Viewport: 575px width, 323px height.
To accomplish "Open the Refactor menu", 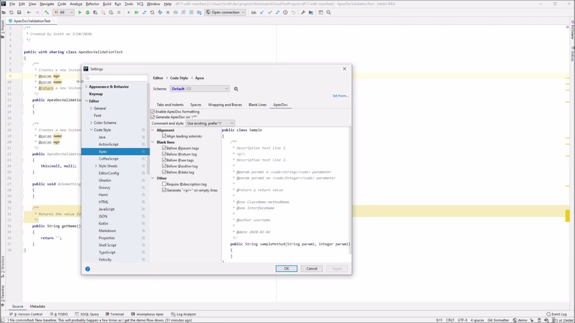I will pyautogui.click(x=92, y=4).
